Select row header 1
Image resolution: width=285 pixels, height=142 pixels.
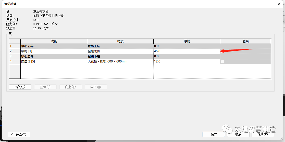point(15,46)
